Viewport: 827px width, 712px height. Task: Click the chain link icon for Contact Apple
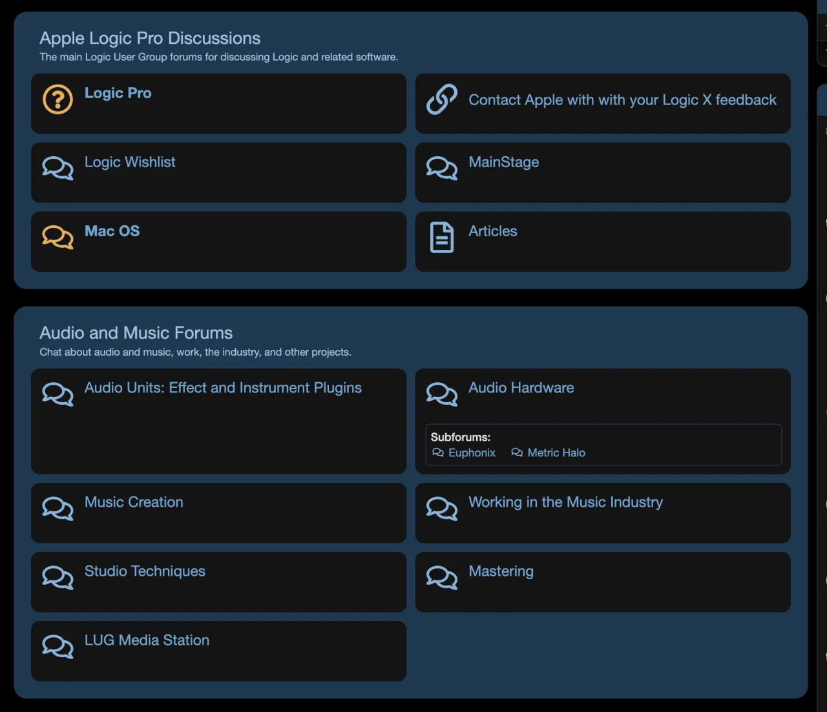[442, 99]
